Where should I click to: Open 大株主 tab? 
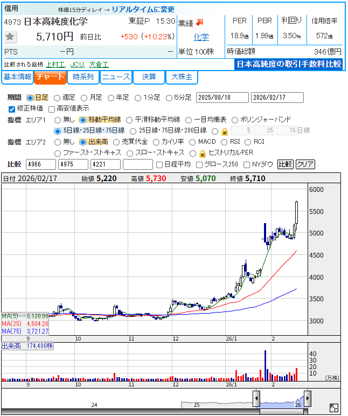[x=182, y=77]
